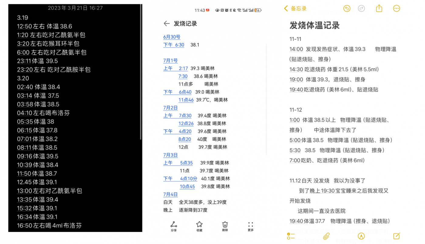Click the scrollbar on the black note's edge

pos(141,72)
